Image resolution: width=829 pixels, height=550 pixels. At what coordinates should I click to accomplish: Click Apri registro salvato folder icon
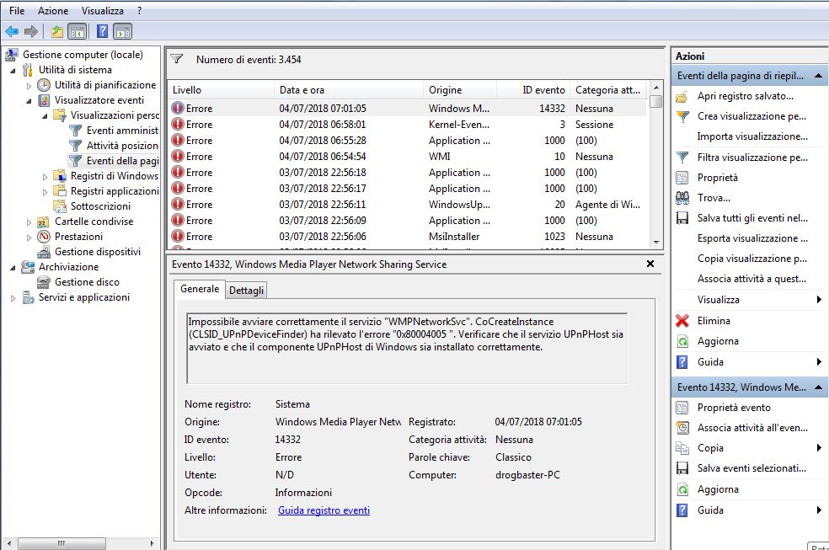point(682,96)
